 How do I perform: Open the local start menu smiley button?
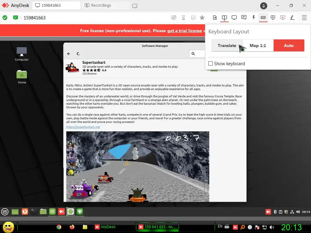tap(8, 227)
